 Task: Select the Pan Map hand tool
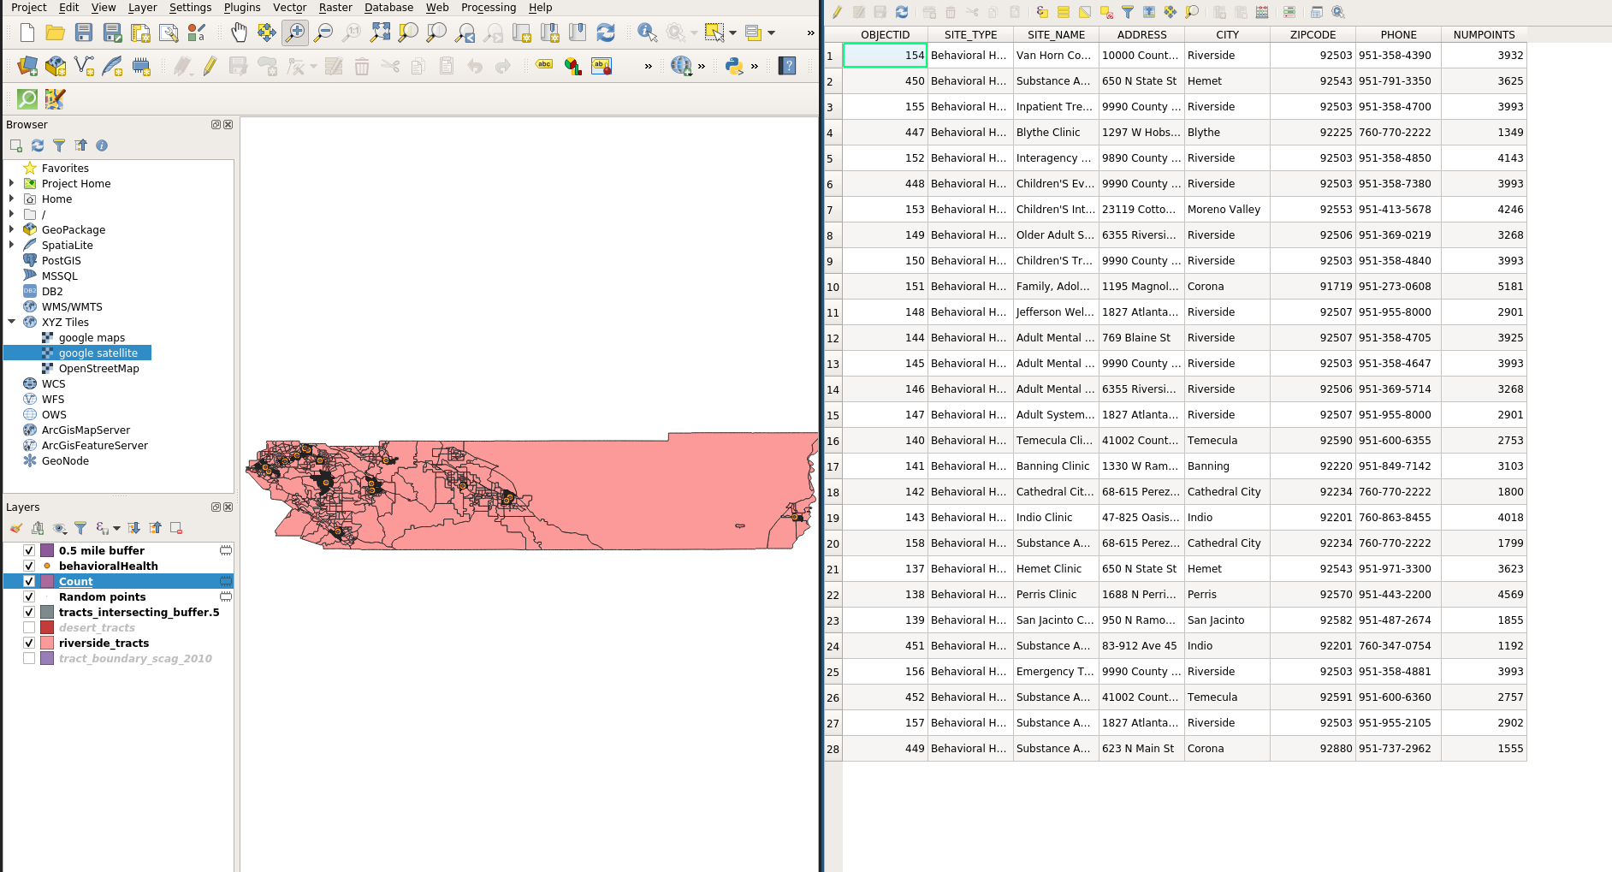coord(239,33)
